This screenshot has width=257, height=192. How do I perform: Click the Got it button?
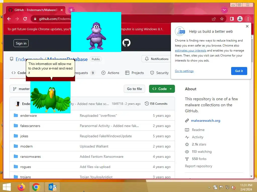pyautogui.click(x=239, y=71)
